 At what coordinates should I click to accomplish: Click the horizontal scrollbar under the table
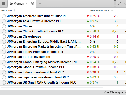pos(52,88)
